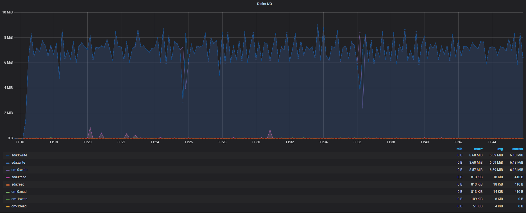Toggle dm-1:read series in legend
Image resolution: width=526 pixels, height=213 pixels.
click(19, 206)
